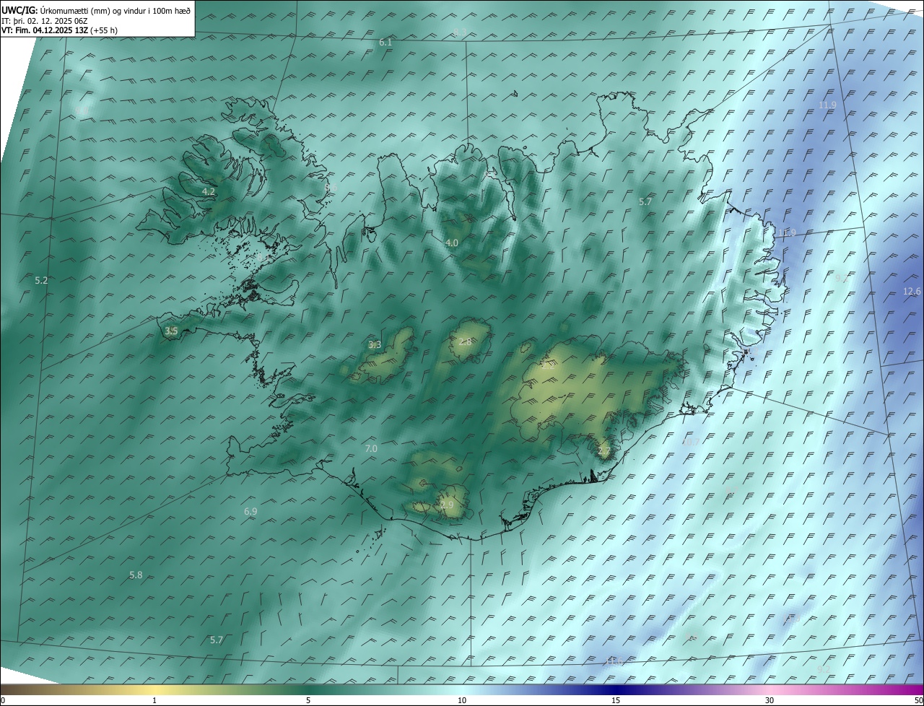Select the 4.2 value over the Westfjords

click(209, 192)
